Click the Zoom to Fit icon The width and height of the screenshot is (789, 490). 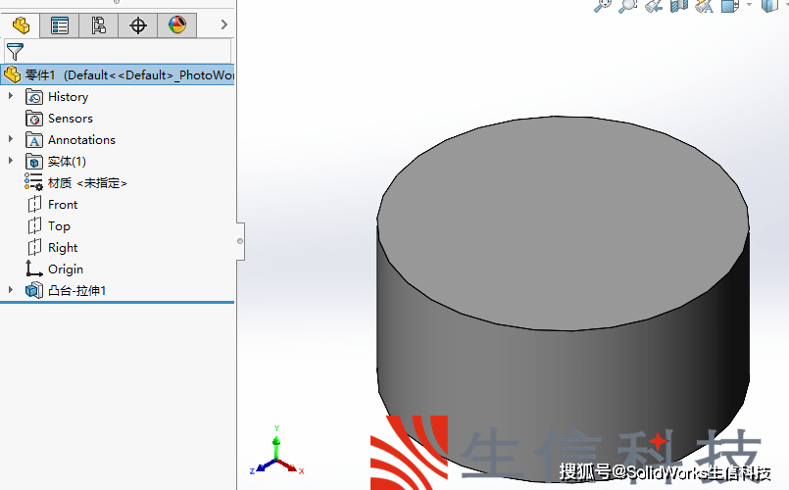click(603, 5)
